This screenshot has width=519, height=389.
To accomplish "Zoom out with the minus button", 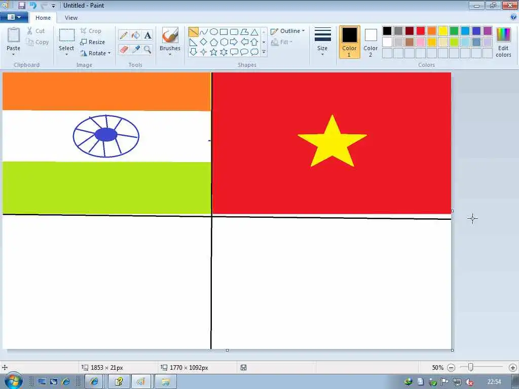I will click(x=451, y=368).
